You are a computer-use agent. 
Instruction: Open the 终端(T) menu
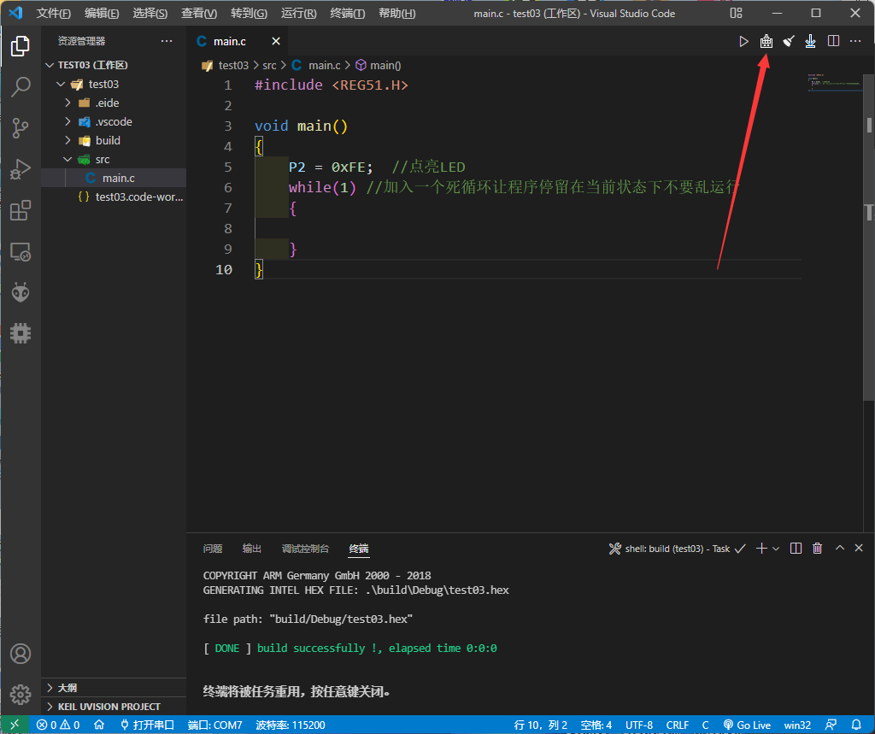347,13
